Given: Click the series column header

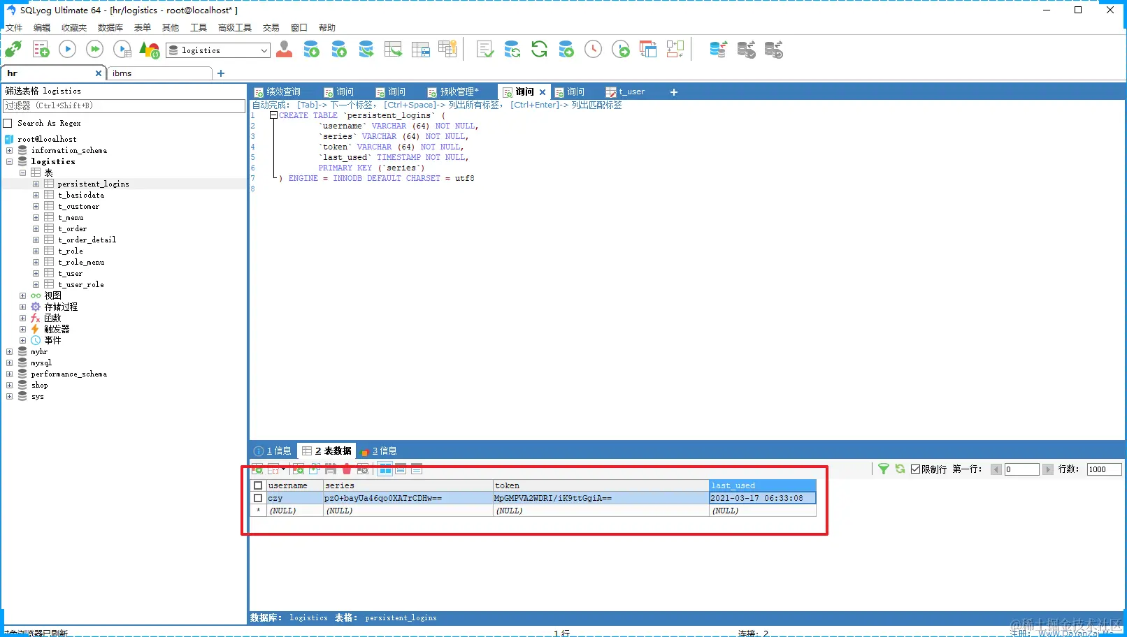Looking at the screenshot, I should click(x=408, y=485).
